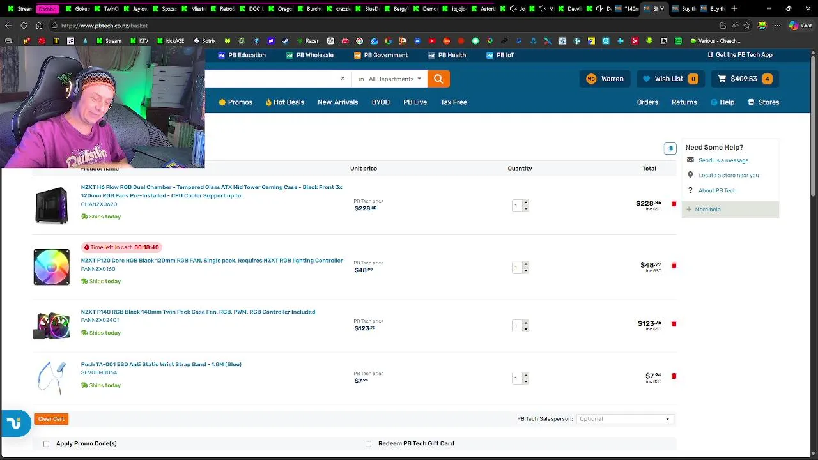Click Get the PB Tech App
This screenshot has height=460, width=818.
click(x=740, y=55)
